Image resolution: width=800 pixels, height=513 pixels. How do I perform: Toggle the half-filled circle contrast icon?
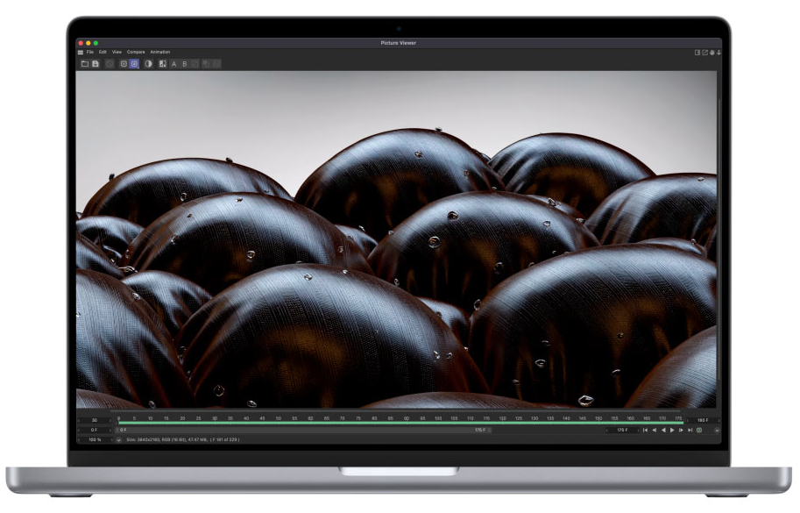tap(148, 64)
